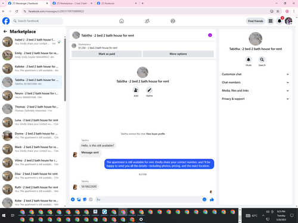Open Isabel's chat in the list
Screen dimensions: 298x223
[32, 42]
